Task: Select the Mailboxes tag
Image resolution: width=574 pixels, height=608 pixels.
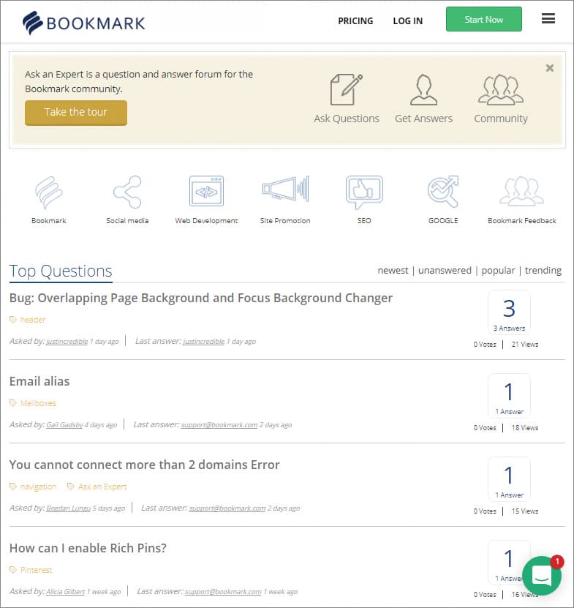Action: (x=38, y=403)
